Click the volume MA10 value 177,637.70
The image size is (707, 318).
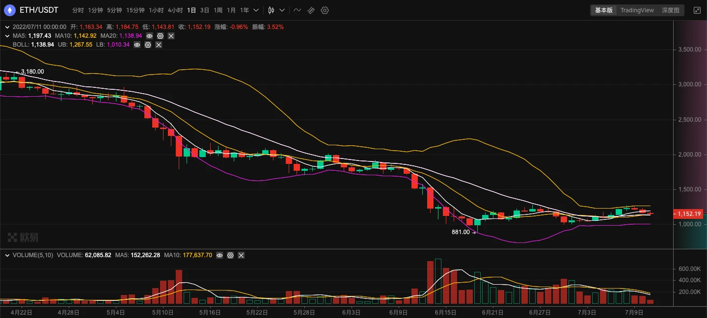click(197, 255)
